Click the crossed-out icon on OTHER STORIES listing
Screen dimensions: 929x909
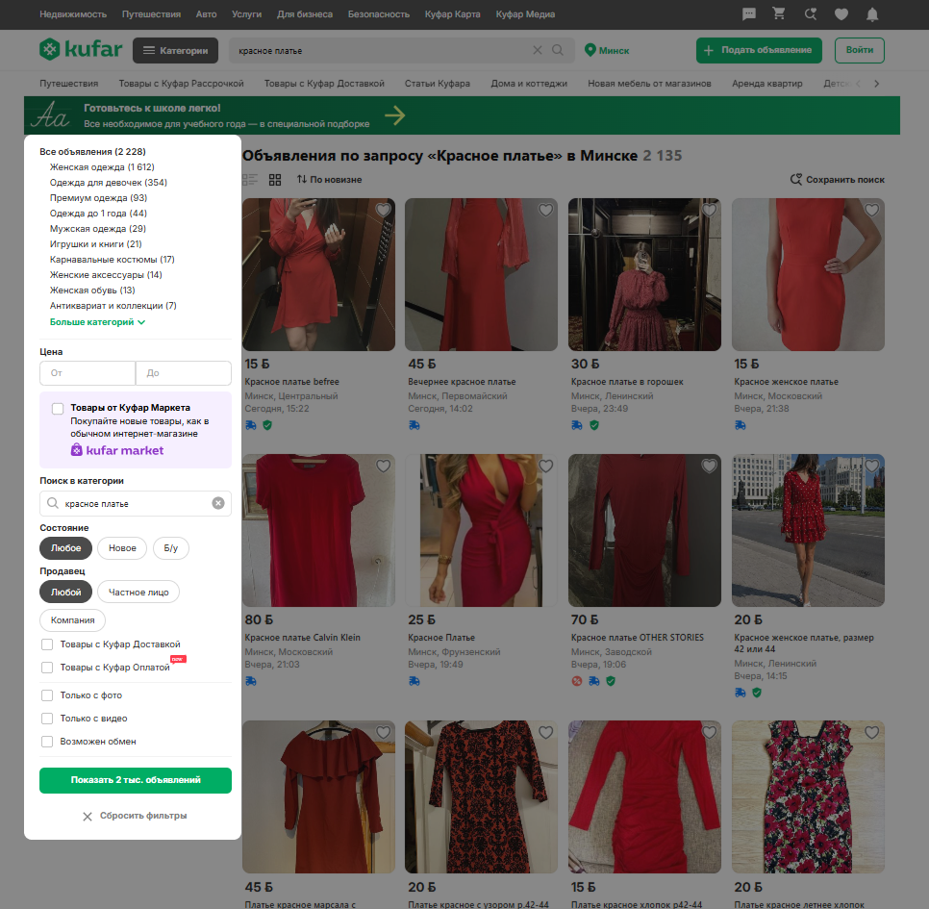pos(576,681)
